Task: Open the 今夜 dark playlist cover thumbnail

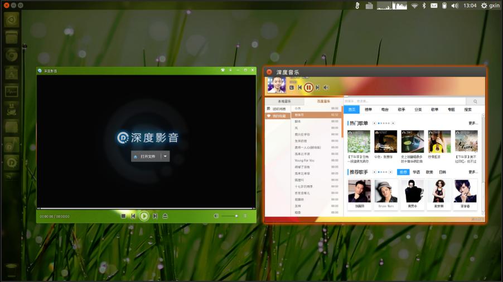Action: [x=385, y=141]
